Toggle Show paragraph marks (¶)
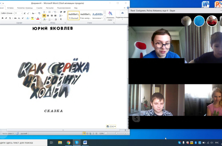 [x=61, y=19]
